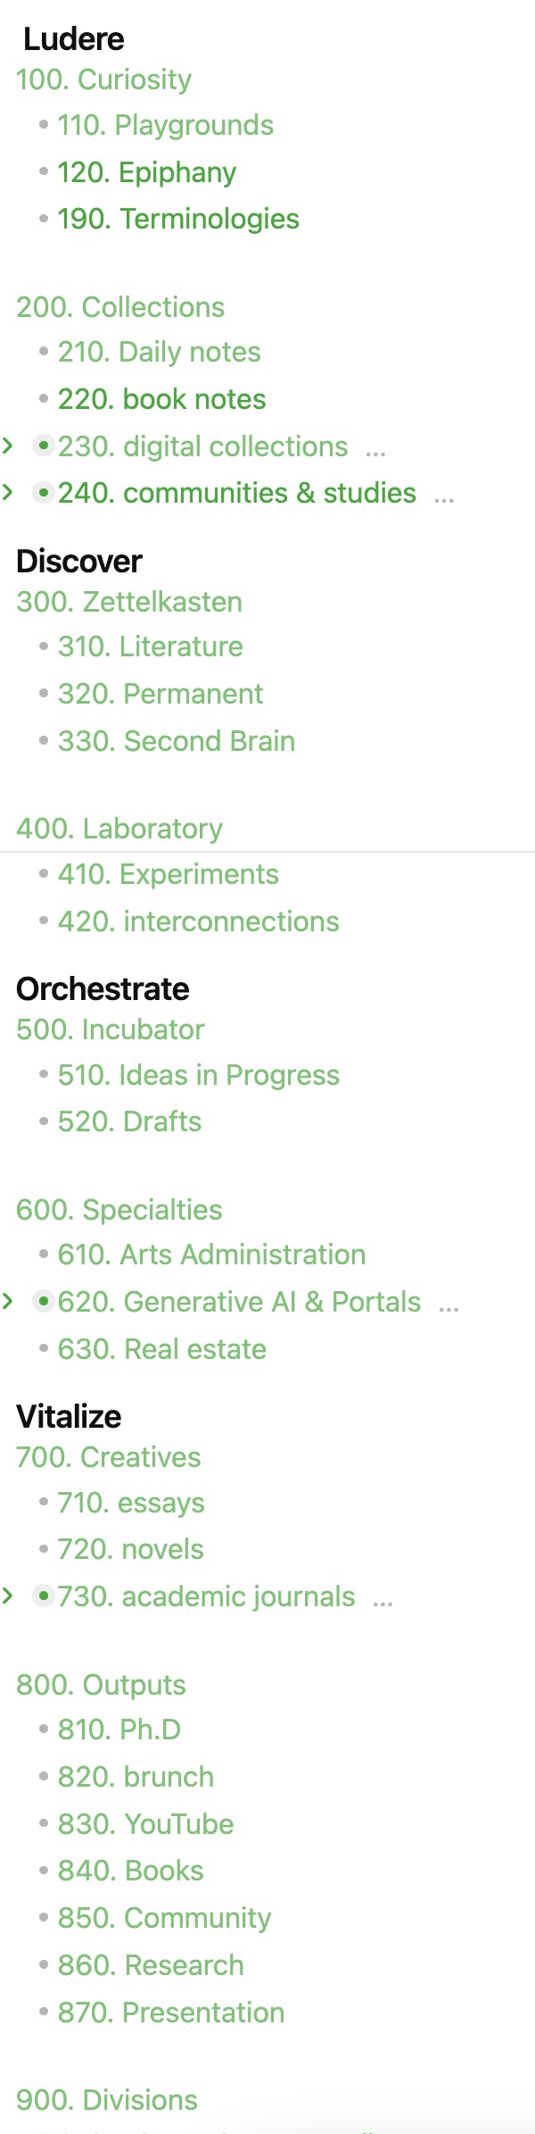The image size is (535, 2134).
Task: Expand the 230. digital collections chevron
Action: coord(8,445)
